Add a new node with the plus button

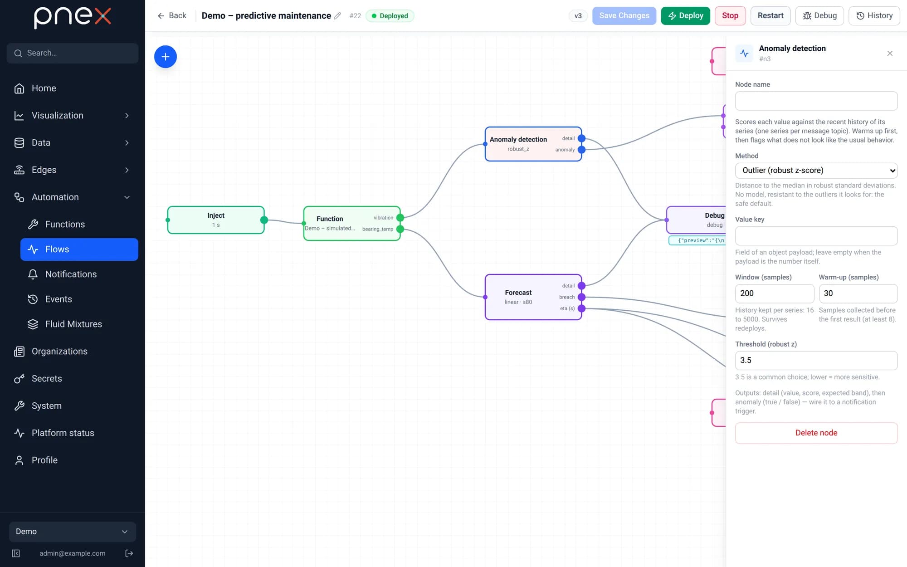166,57
